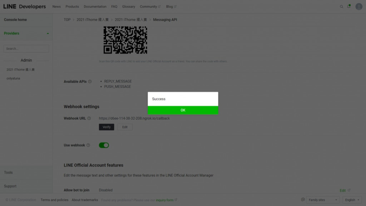366x206 pixels.
Task: Click the Admin role label in sidebar
Action: tap(26, 60)
